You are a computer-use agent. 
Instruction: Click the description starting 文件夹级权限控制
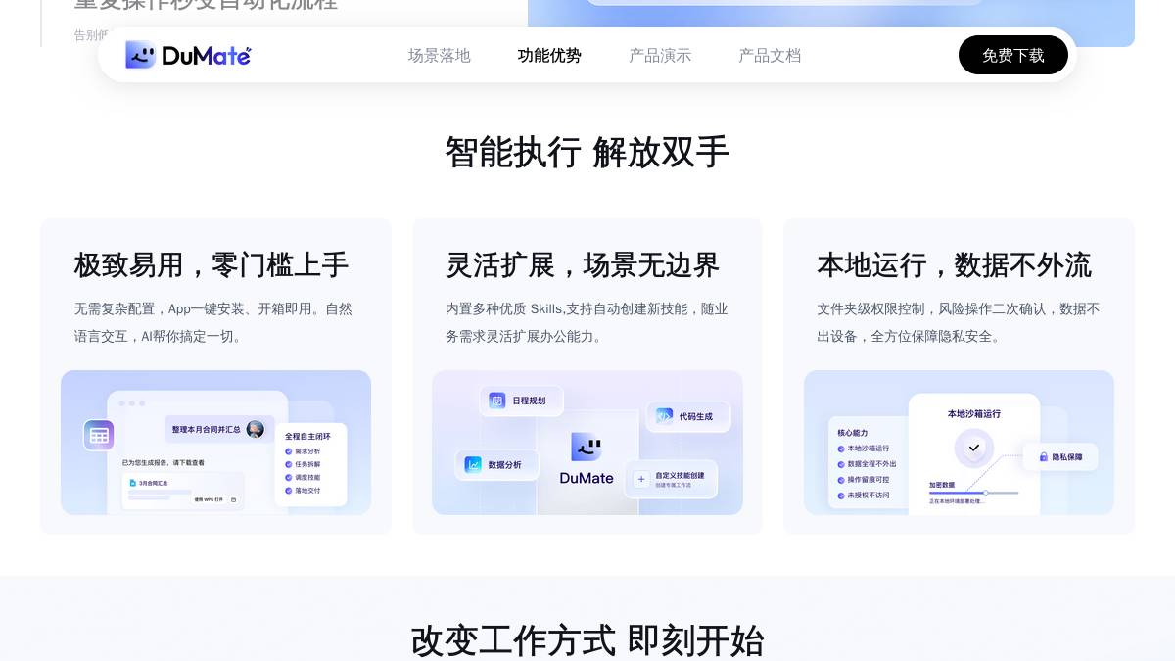(x=959, y=322)
